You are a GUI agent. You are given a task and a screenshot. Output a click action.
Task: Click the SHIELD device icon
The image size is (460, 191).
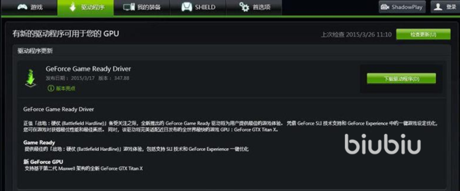coord(186,7)
